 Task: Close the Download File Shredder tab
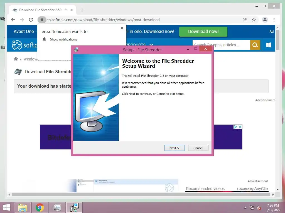(72, 10)
